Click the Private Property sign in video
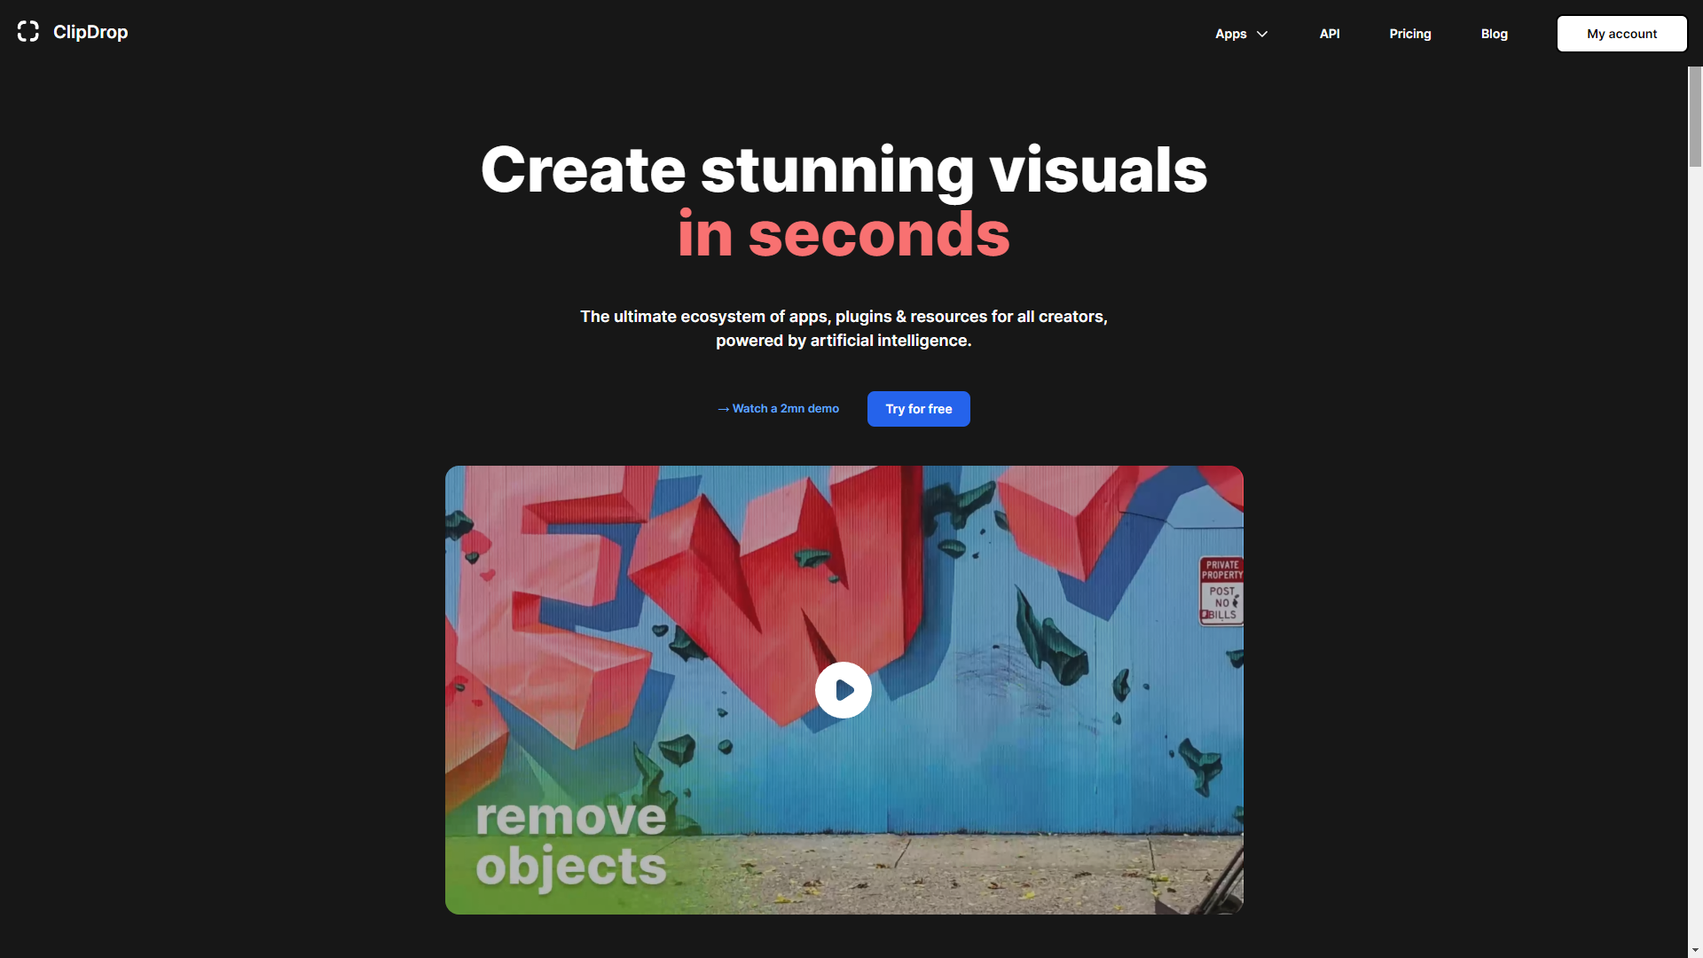1703x958 pixels. pos(1221,590)
